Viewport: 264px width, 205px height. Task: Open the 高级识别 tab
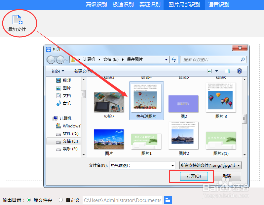click(96, 5)
